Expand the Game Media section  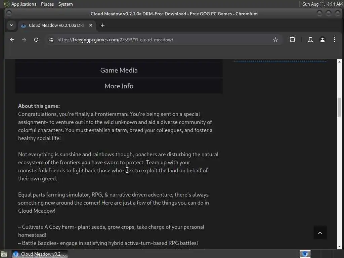click(x=119, y=70)
